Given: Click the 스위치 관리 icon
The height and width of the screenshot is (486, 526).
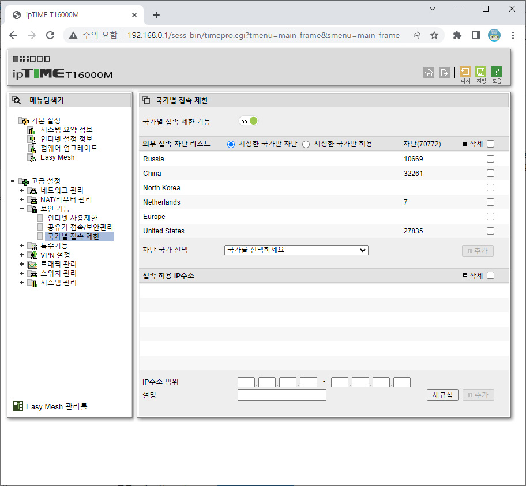Looking at the screenshot, I should (x=32, y=274).
